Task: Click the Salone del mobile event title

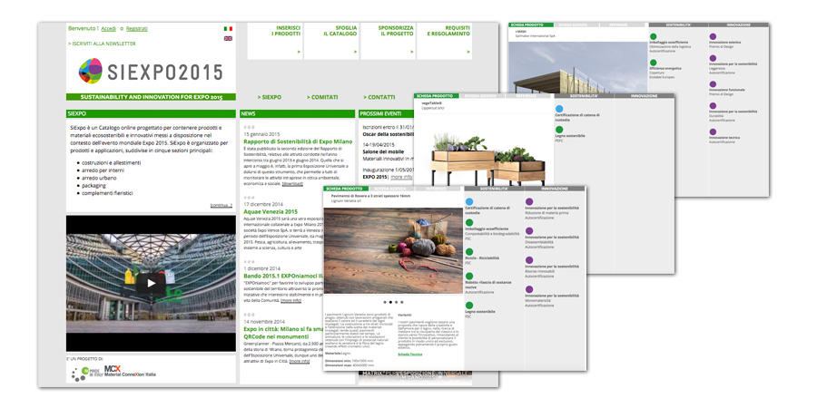Action: pyautogui.click(x=383, y=151)
